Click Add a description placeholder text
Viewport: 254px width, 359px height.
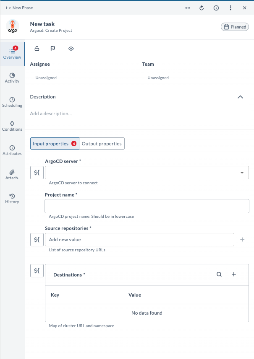tap(51, 114)
